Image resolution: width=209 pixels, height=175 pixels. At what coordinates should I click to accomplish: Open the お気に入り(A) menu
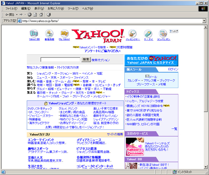[56, 8]
